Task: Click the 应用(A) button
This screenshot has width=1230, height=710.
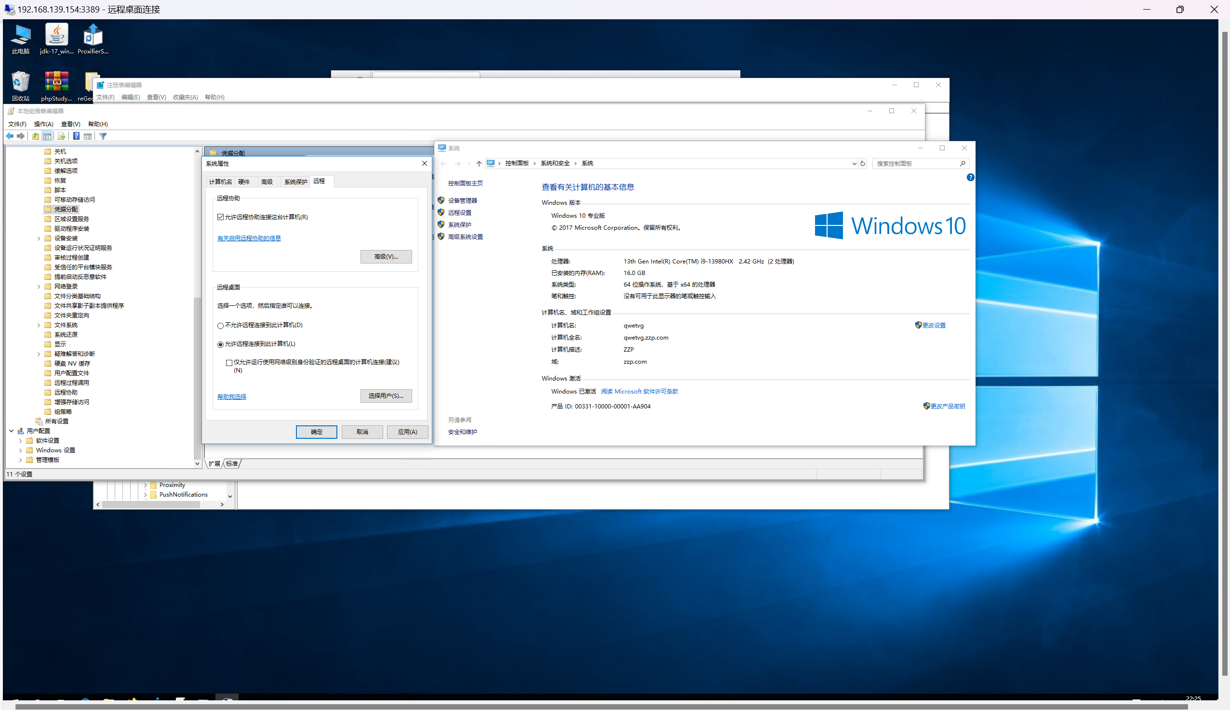Action: click(x=407, y=432)
